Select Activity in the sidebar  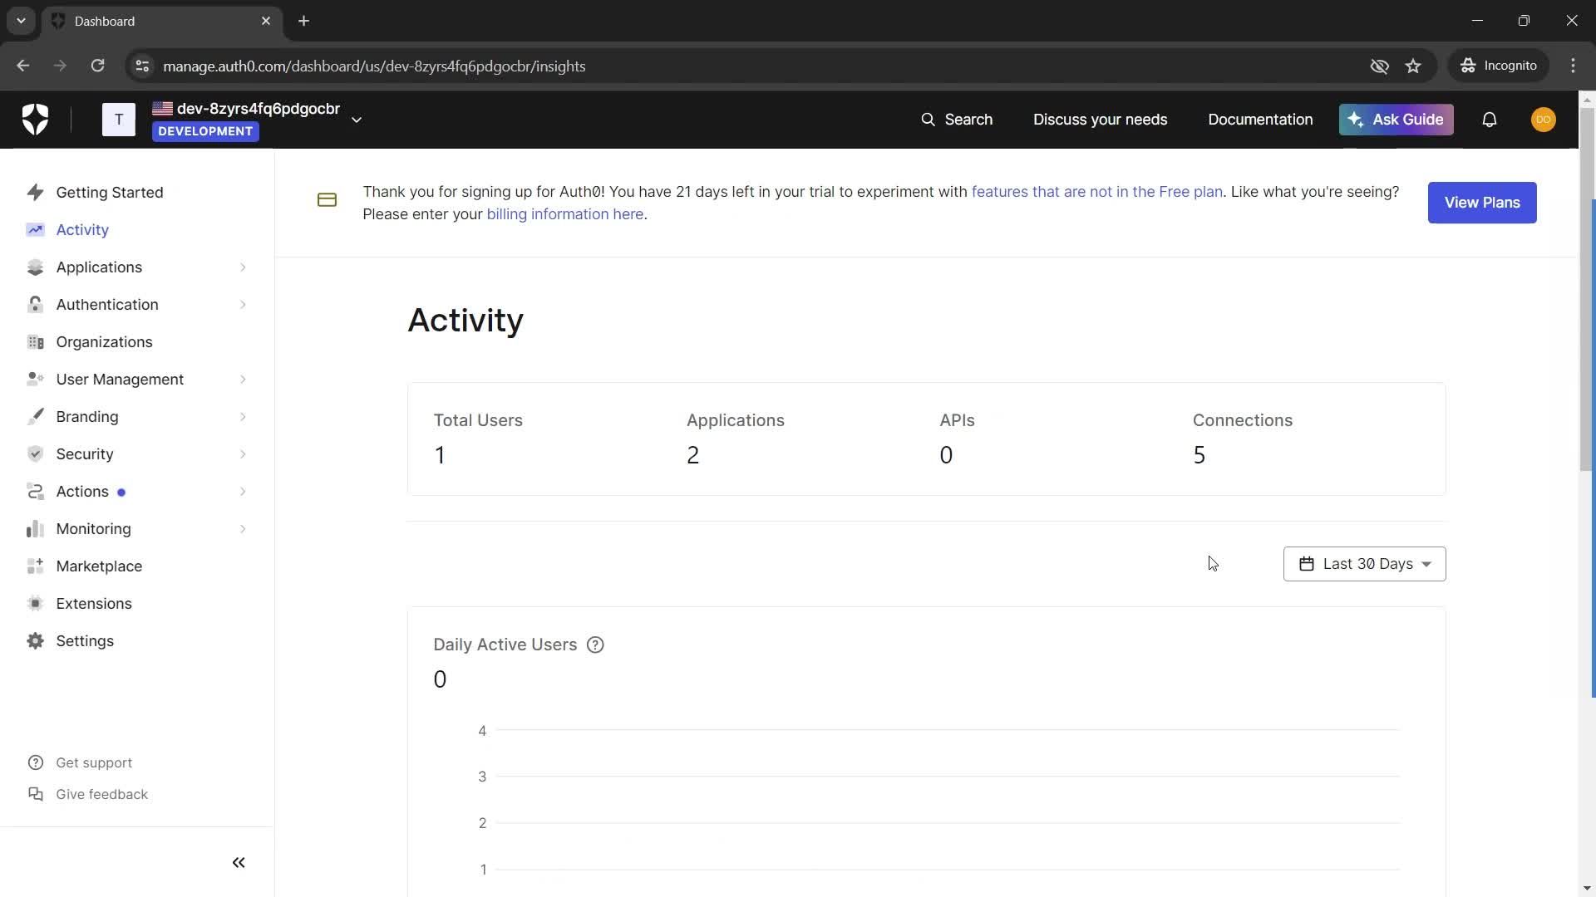[82, 229]
